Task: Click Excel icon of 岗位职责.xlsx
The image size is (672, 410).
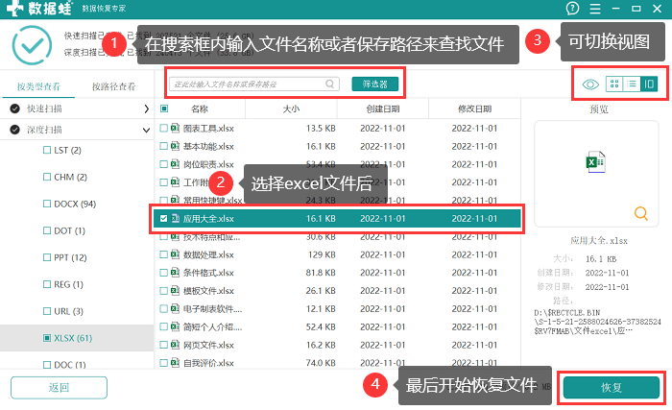Action: click(x=175, y=164)
